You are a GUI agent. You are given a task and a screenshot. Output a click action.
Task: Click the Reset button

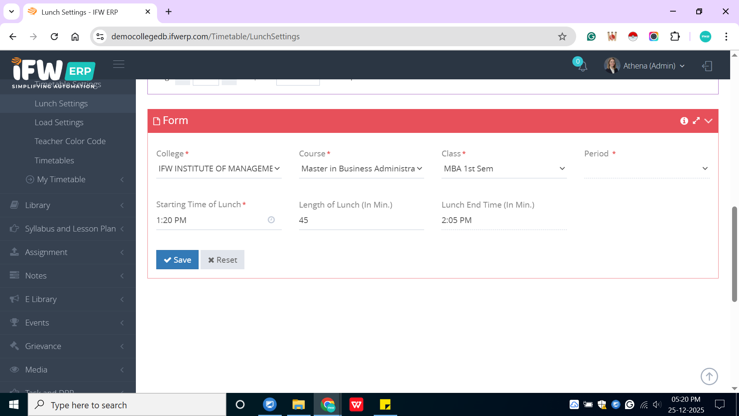pyautogui.click(x=222, y=260)
